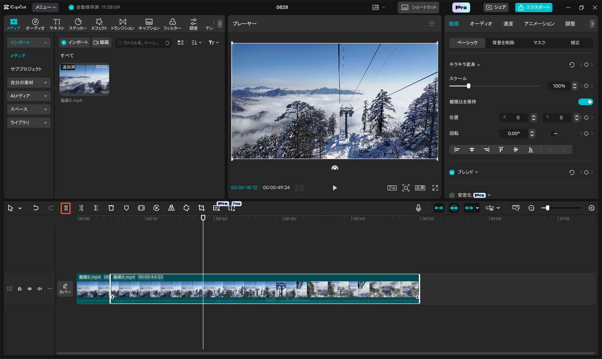Switch to the Speed properties tab

pos(508,24)
